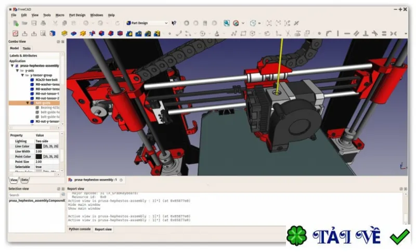Image resolution: width=416 pixels, height=252 pixels.
Task: Collapse the y-tensor-group tree node
Action: (x=22, y=75)
